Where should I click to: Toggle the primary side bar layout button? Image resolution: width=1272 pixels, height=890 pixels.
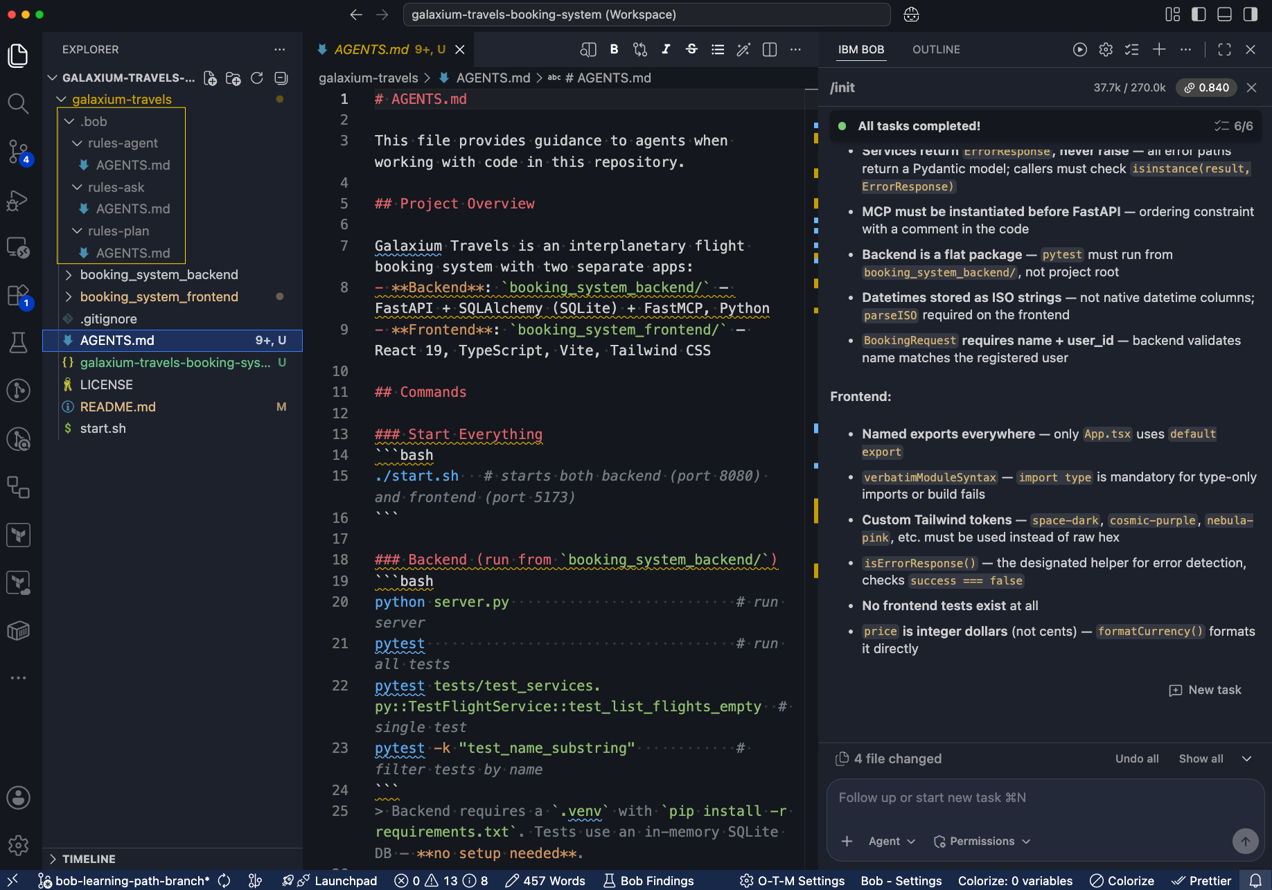1199,15
